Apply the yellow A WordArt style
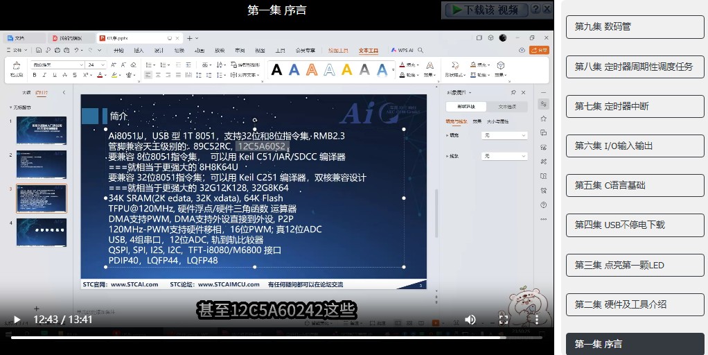The width and height of the screenshot is (708, 355). (347, 69)
